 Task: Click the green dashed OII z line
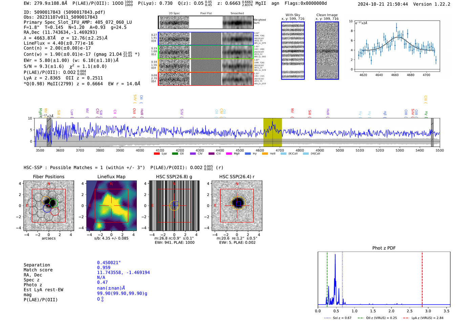327,279
